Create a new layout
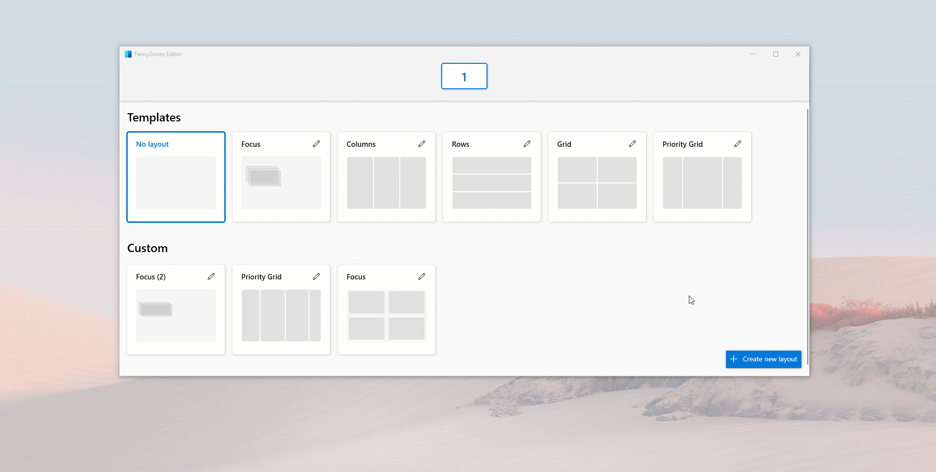Viewport: 936px width, 472px height. coord(763,359)
